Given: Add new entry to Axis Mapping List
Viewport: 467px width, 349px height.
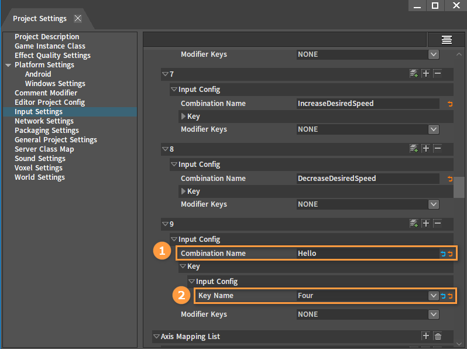Looking at the screenshot, I should 426,336.
